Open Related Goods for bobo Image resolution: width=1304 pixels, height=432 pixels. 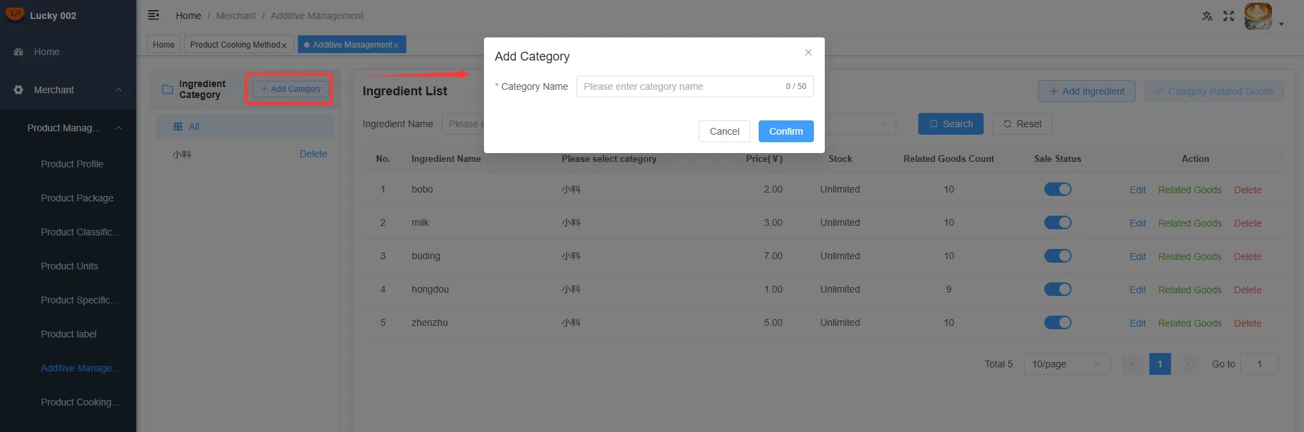pos(1189,190)
